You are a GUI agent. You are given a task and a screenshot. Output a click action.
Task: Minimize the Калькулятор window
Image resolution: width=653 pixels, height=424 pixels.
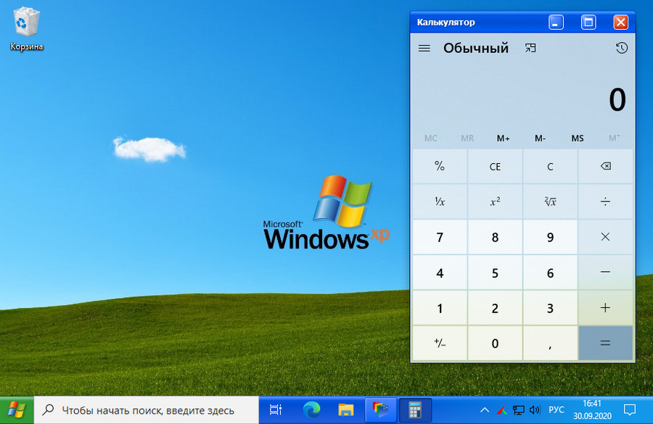coord(556,22)
